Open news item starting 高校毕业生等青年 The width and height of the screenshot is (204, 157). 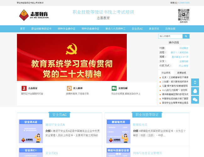[x=175, y=103]
